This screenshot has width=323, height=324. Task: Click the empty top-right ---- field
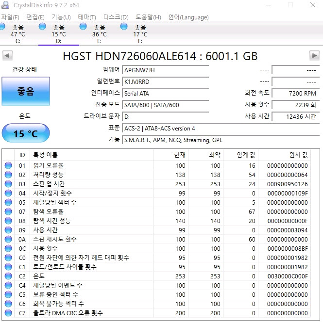[x=296, y=70]
